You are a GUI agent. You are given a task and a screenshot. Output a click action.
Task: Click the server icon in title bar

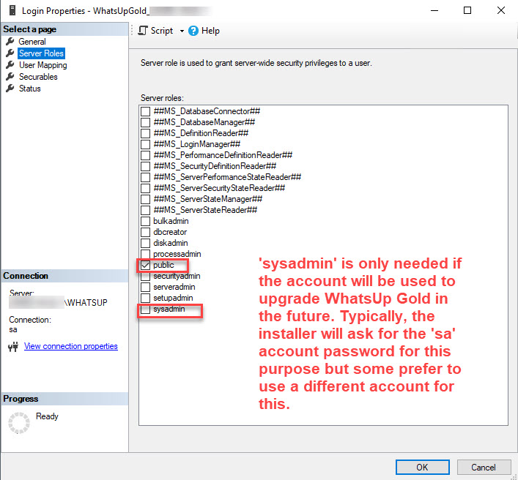[x=12, y=10]
